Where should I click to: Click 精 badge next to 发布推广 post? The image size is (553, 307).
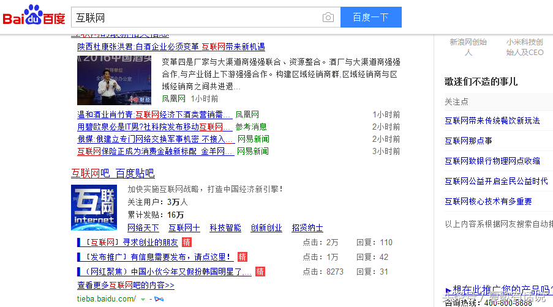pyautogui.click(x=243, y=257)
